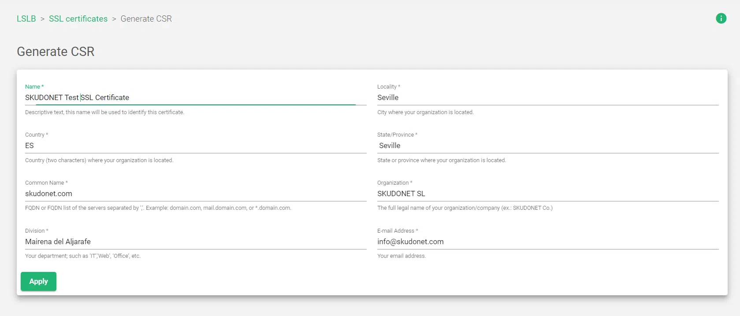Click the 'E-mail Address *' label

[398, 231]
